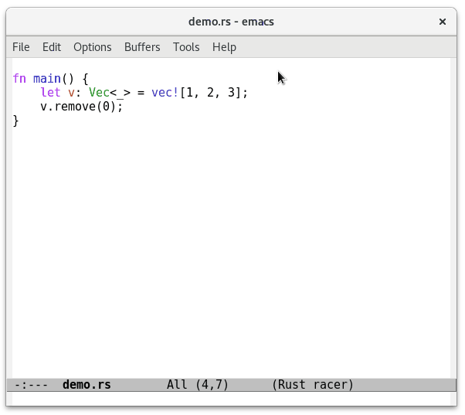Click the 'racer' minor mode indicator

330,385
